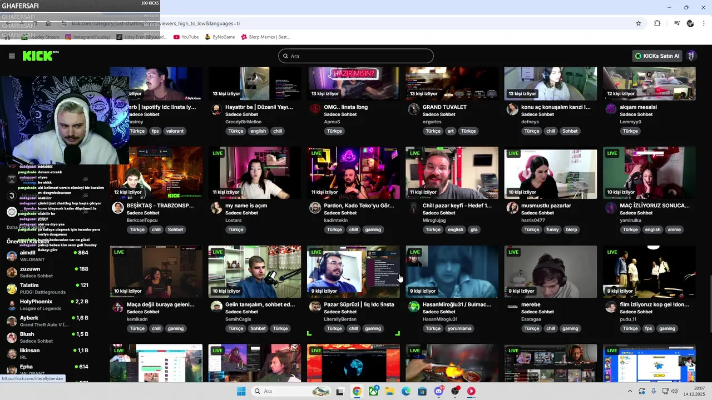Select the 'blerp' tag

(571, 229)
